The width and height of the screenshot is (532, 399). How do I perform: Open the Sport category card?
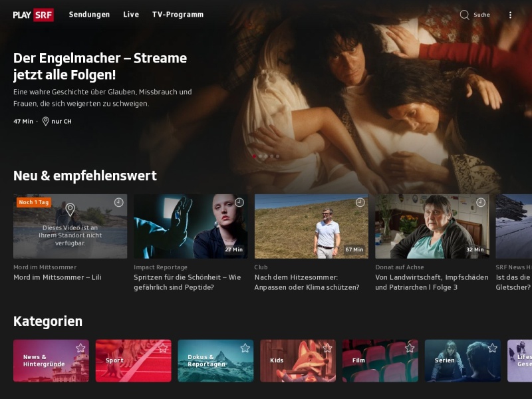(134, 360)
